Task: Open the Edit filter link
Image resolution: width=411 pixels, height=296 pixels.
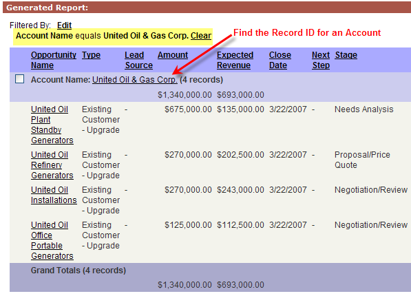Action: click(64, 25)
